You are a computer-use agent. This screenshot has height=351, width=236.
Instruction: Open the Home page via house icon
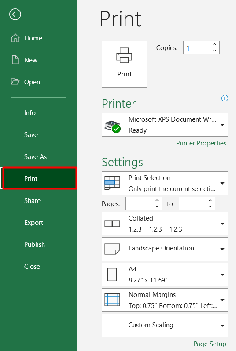coord(15,38)
